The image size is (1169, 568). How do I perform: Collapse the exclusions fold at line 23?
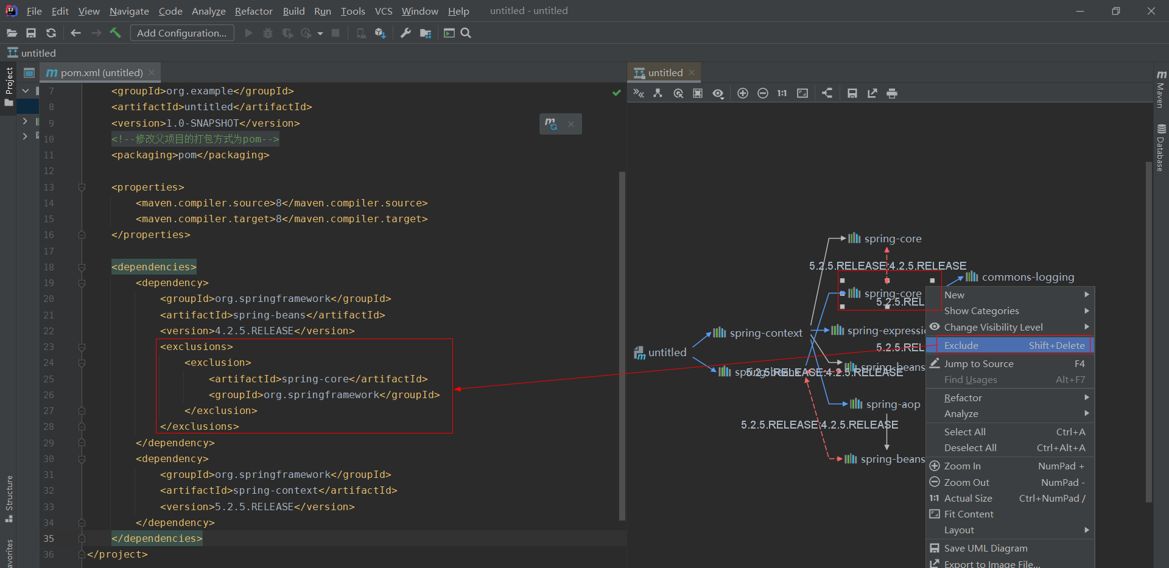point(82,346)
